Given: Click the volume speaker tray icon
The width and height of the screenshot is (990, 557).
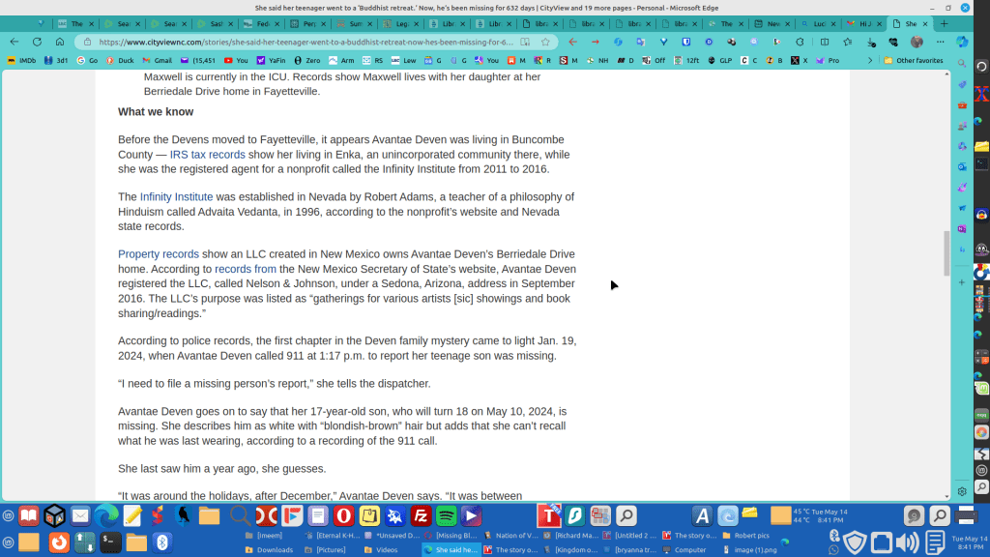Looking at the screenshot, I should coord(907,542).
